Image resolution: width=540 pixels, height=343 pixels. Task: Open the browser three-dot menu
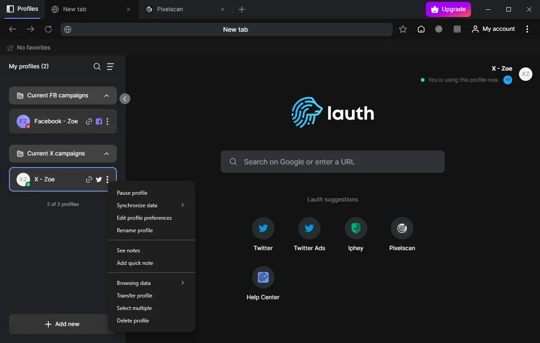[527, 29]
